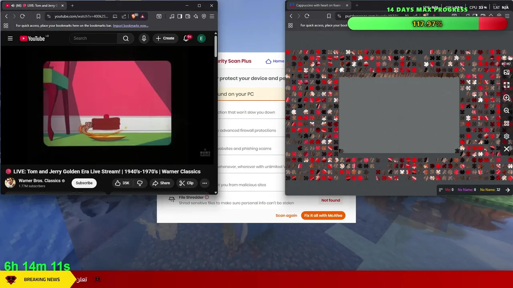This screenshot has height=288, width=513.
Task: Open File Shredder info icon
Action: pos(207,197)
